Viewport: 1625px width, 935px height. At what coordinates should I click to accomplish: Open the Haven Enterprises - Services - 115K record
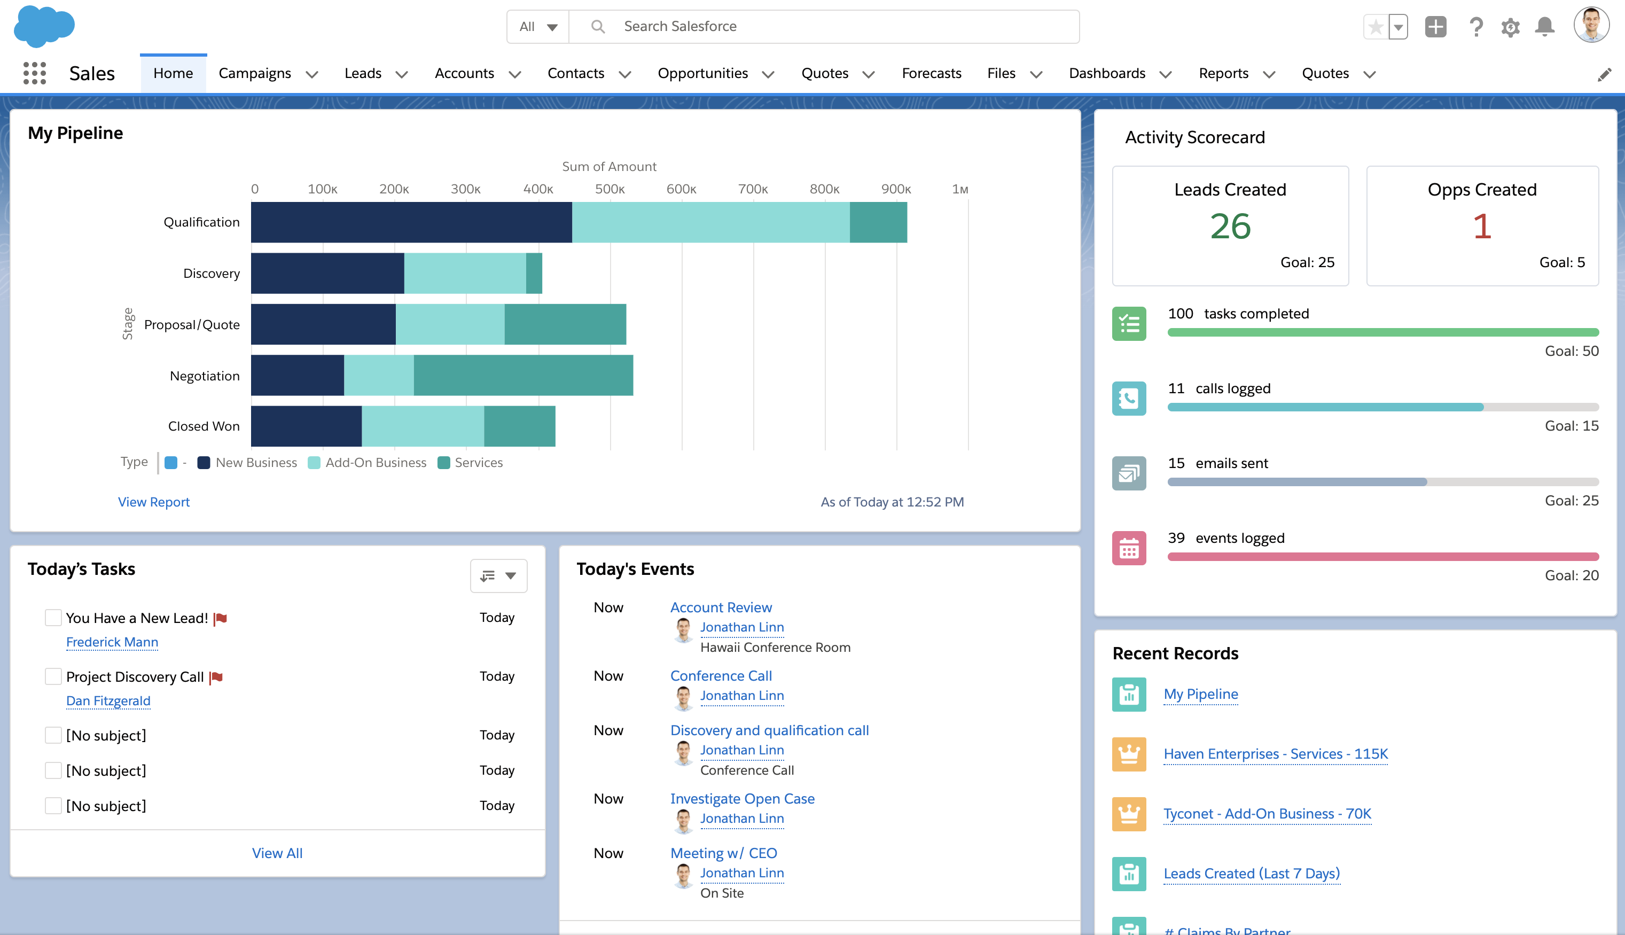click(1275, 754)
